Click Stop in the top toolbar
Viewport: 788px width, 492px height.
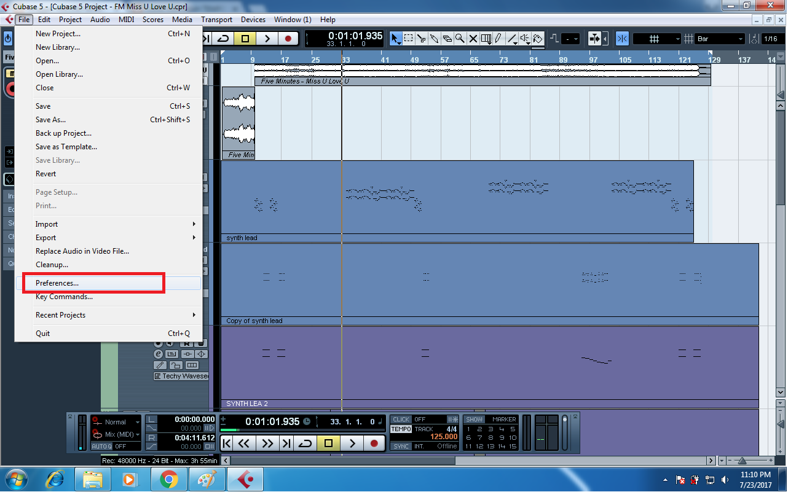245,39
